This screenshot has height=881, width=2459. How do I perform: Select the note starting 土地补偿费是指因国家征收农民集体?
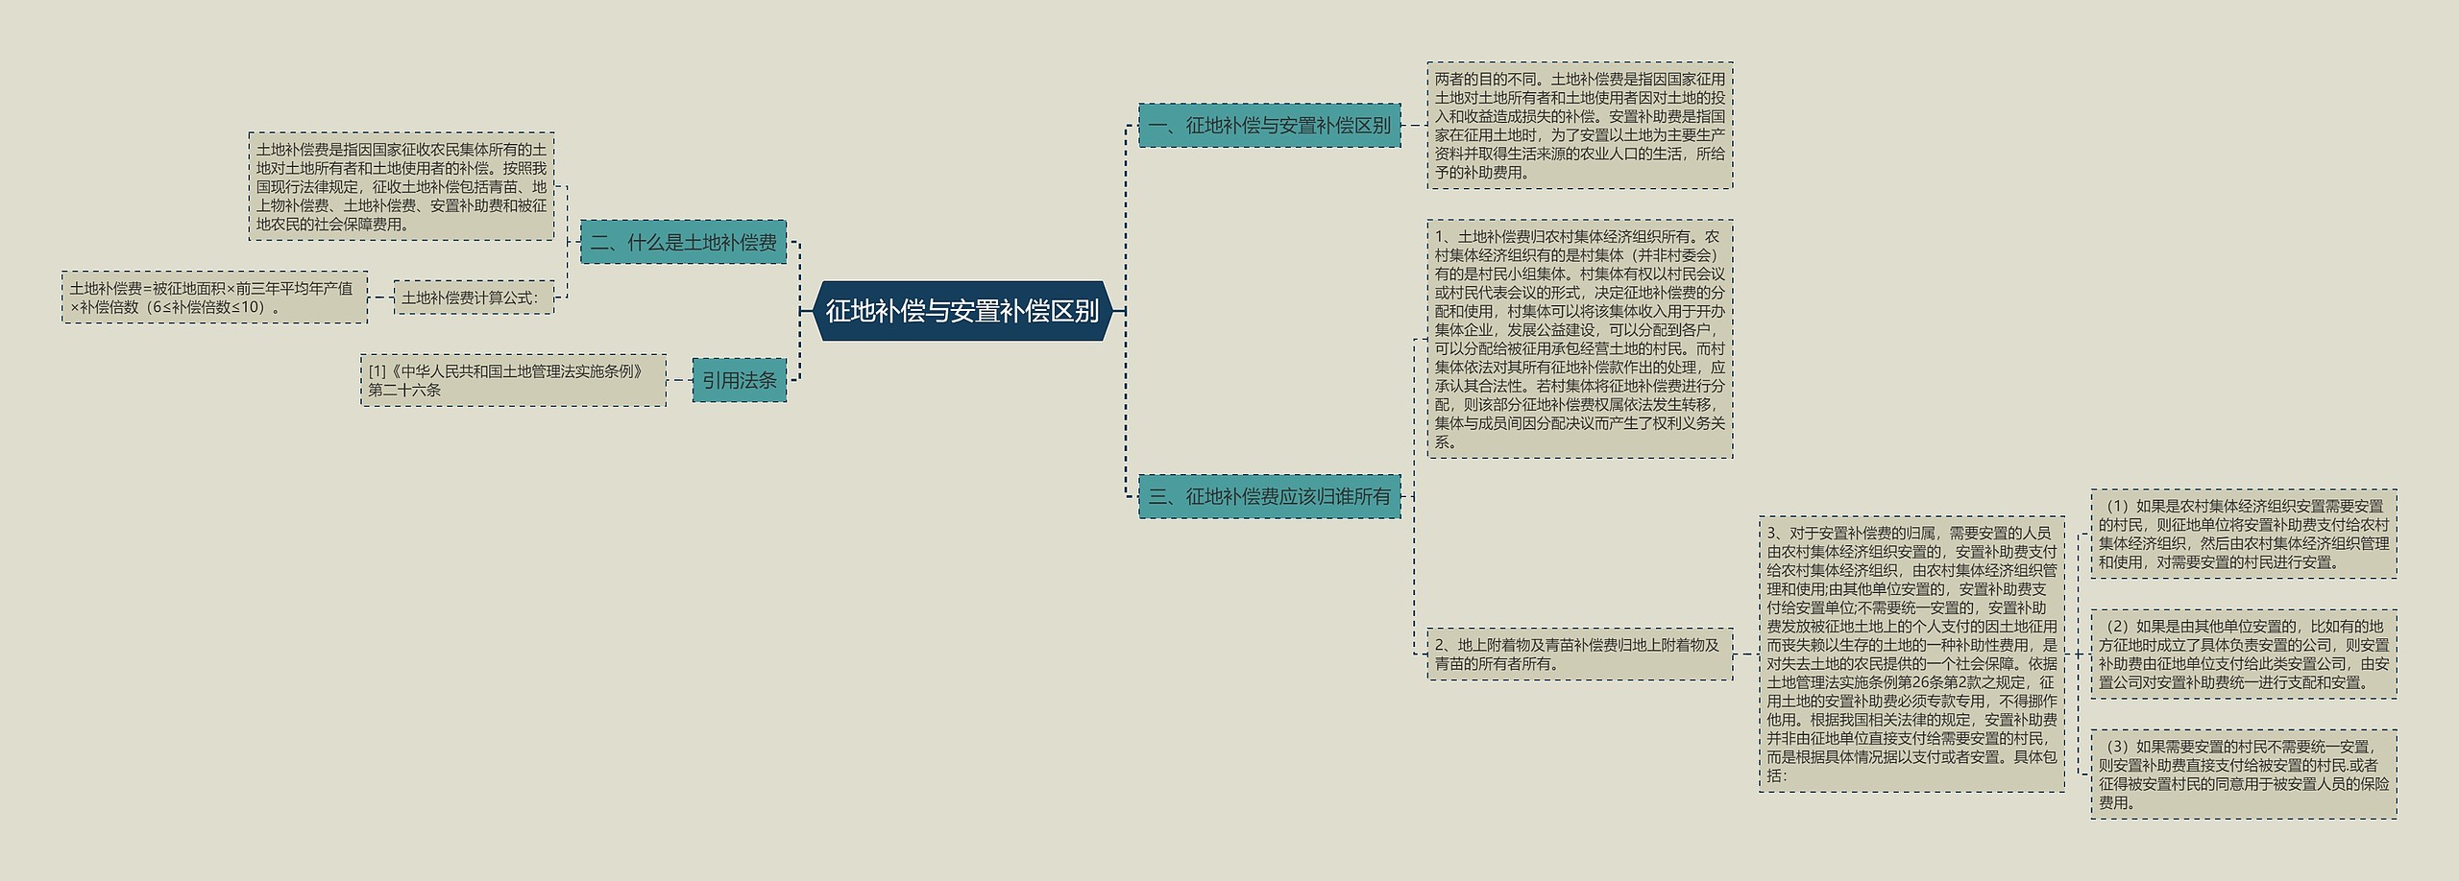[401, 186]
